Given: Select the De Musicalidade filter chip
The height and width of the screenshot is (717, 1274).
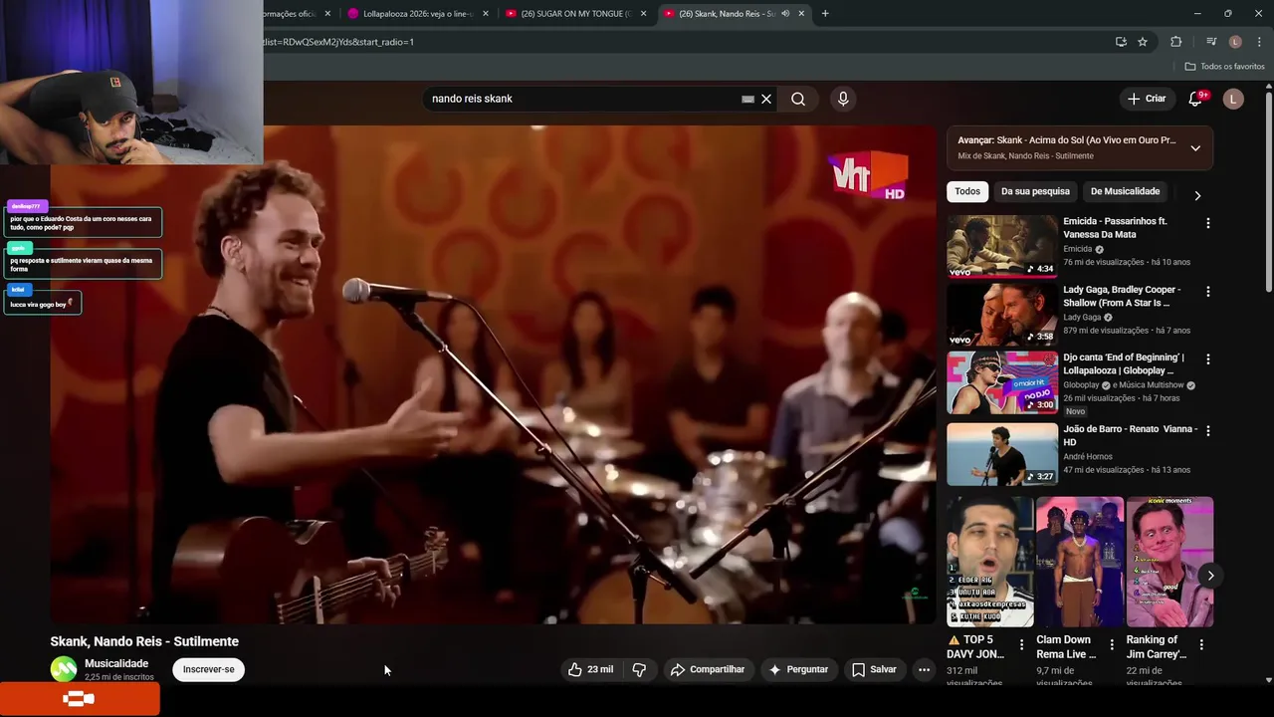Looking at the screenshot, I should point(1125,191).
